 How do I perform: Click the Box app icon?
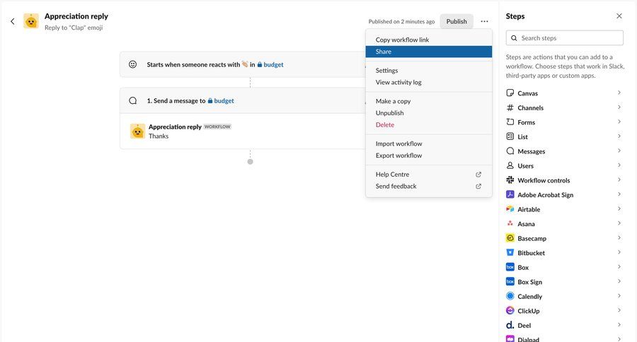point(510,267)
